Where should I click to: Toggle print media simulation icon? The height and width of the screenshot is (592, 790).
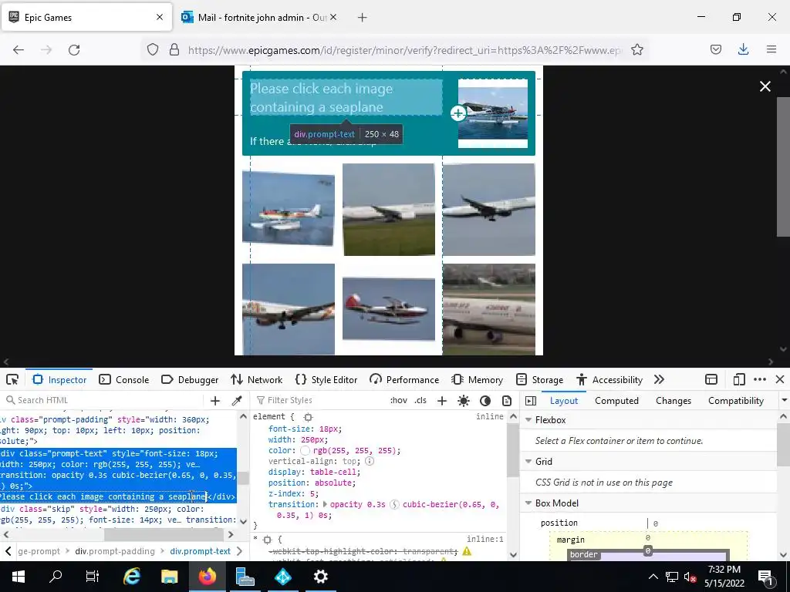click(x=506, y=401)
